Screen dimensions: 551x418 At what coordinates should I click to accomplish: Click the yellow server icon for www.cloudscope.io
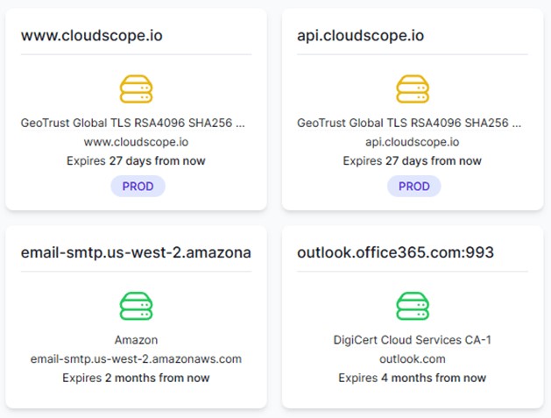pyautogui.click(x=136, y=89)
